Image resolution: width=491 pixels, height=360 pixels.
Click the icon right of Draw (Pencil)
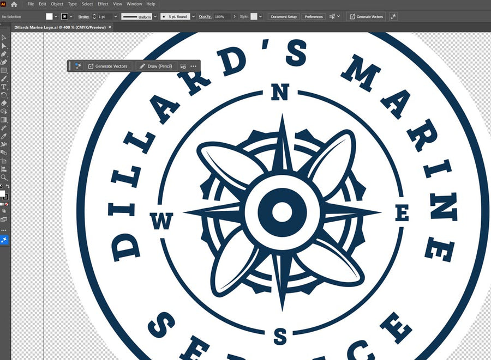[x=183, y=66]
